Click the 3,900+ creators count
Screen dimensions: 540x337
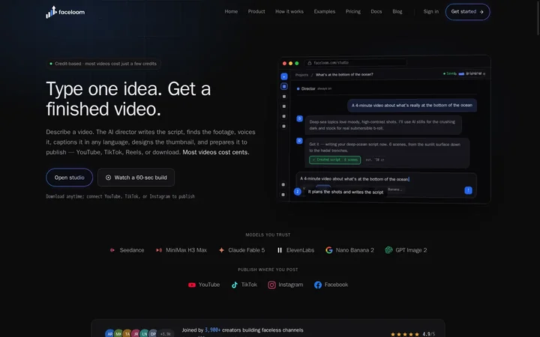[212, 330]
